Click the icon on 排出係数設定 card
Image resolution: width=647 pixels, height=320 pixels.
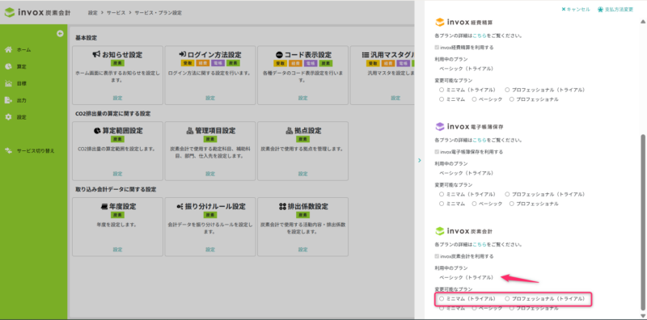click(x=282, y=207)
